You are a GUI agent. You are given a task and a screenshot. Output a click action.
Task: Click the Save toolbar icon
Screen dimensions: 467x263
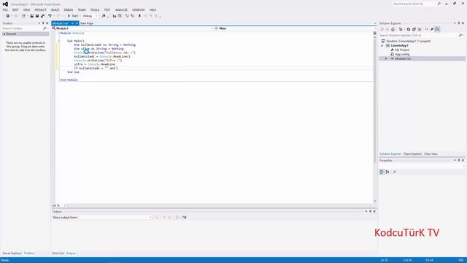[x=37, y=16]
